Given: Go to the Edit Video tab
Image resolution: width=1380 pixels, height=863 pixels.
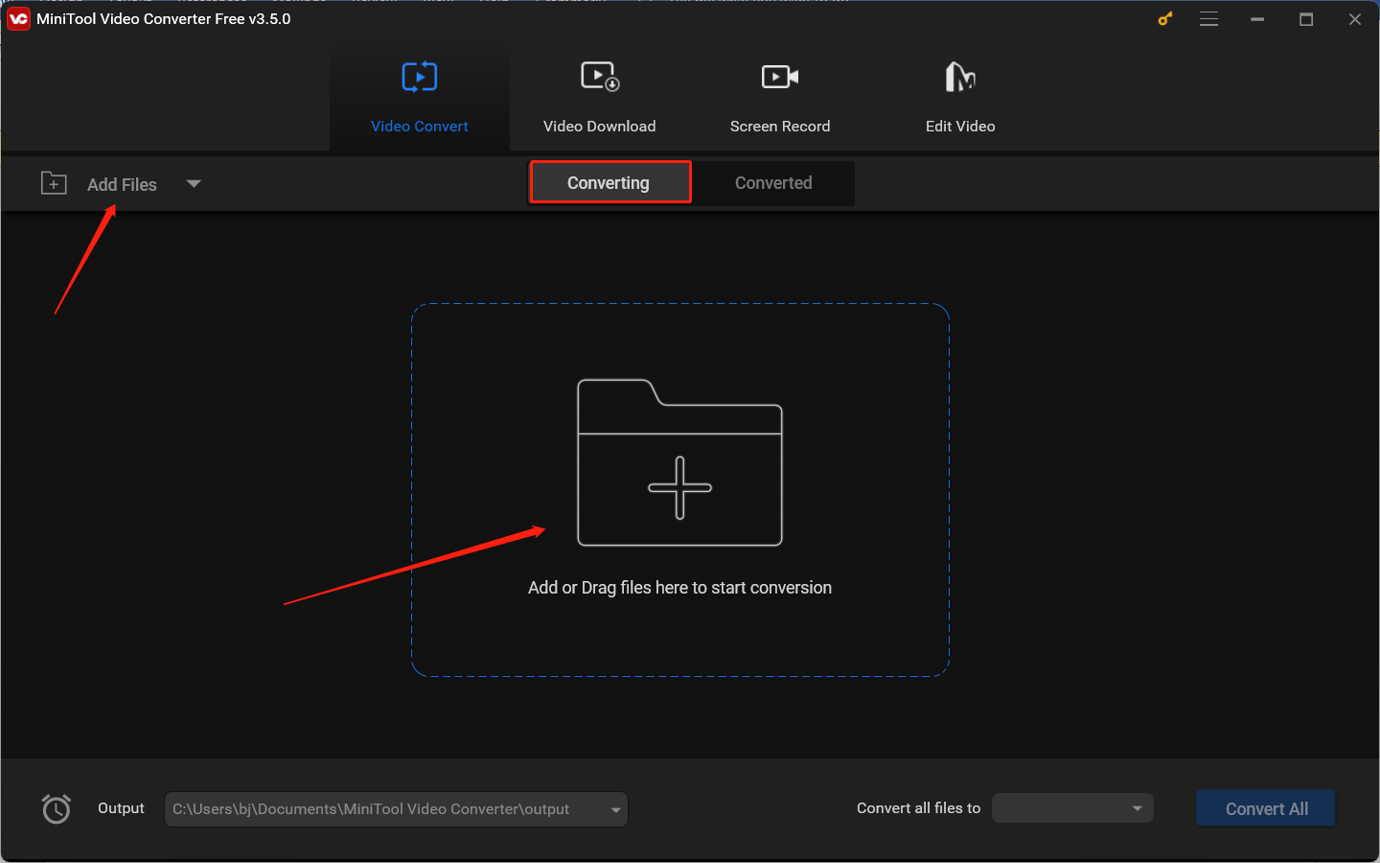Looking at the screenshot, I should [x=959, y=96].
